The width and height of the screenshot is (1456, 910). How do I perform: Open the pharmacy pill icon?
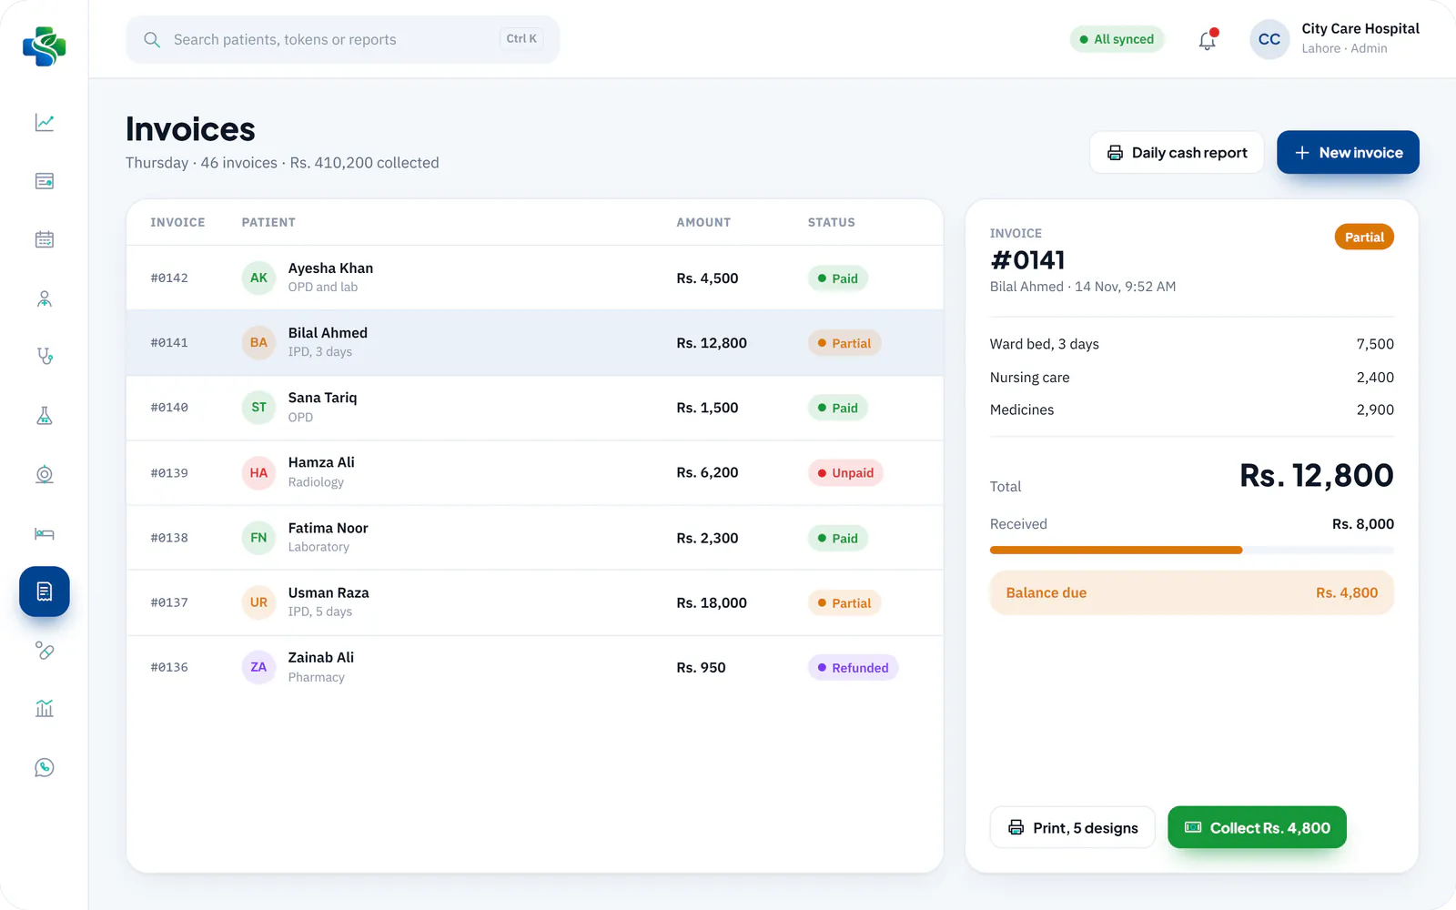click(x=45, y=651)
